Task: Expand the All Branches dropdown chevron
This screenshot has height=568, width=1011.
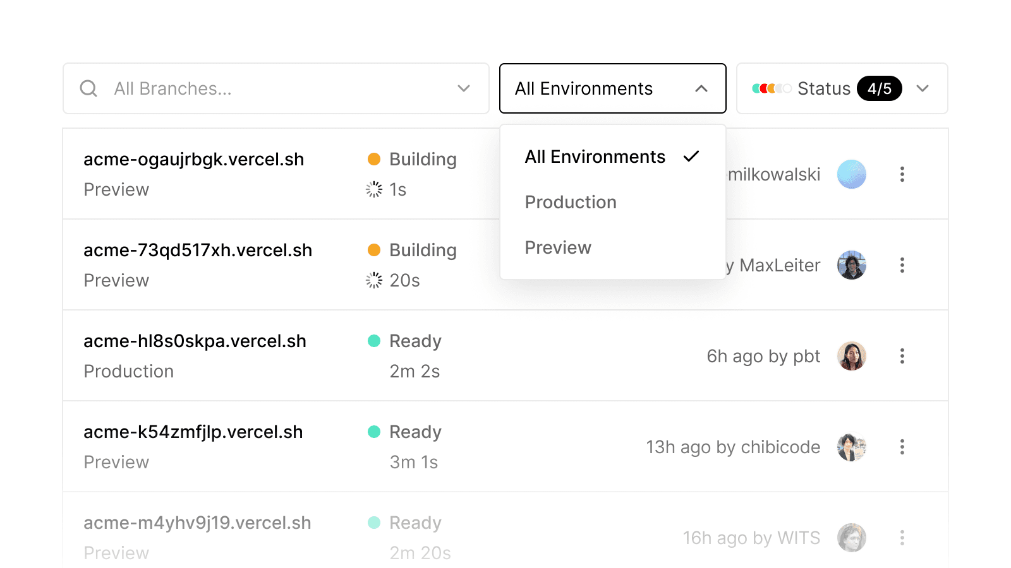Action: 464,88
